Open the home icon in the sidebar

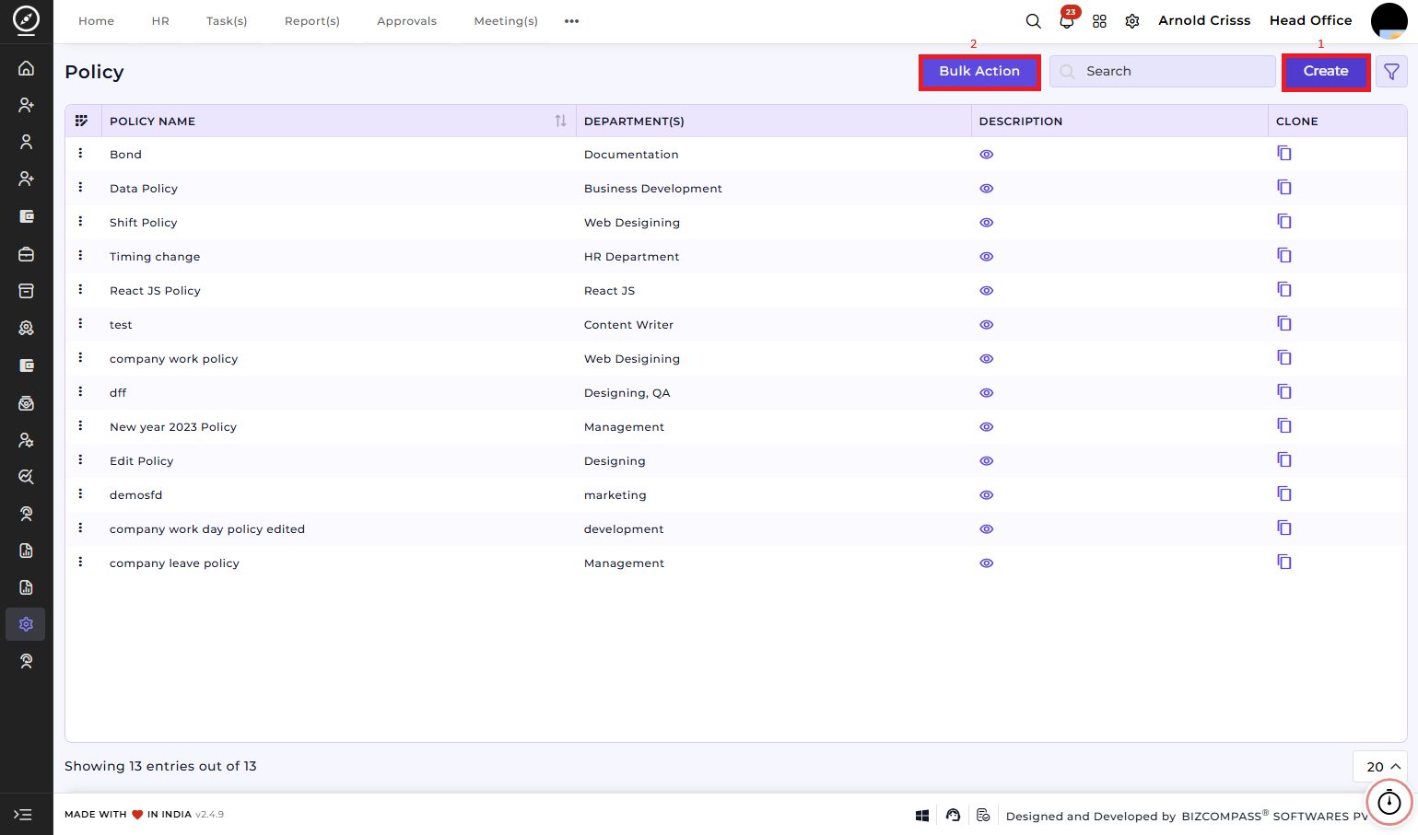26,68
